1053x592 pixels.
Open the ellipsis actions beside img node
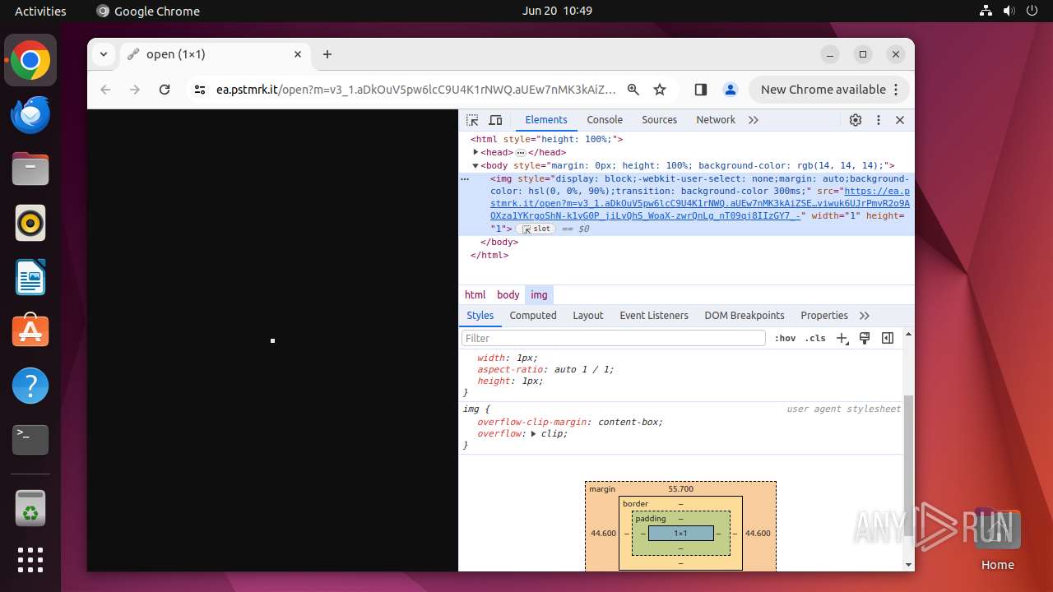[x=465, y=178]
